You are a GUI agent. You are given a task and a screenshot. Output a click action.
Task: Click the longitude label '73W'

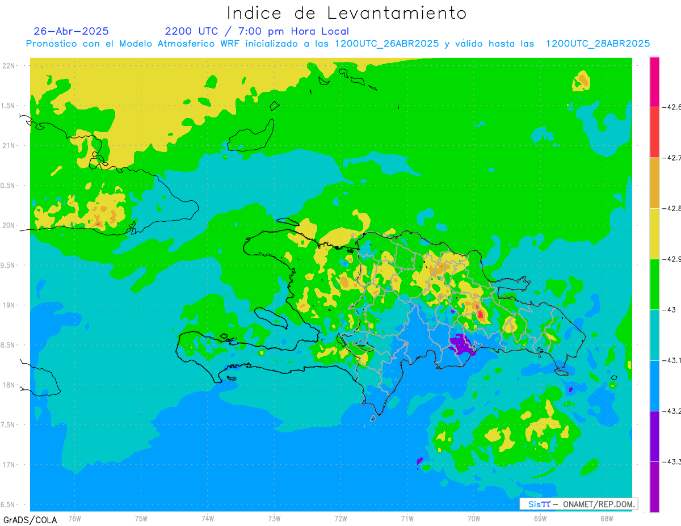274,518
